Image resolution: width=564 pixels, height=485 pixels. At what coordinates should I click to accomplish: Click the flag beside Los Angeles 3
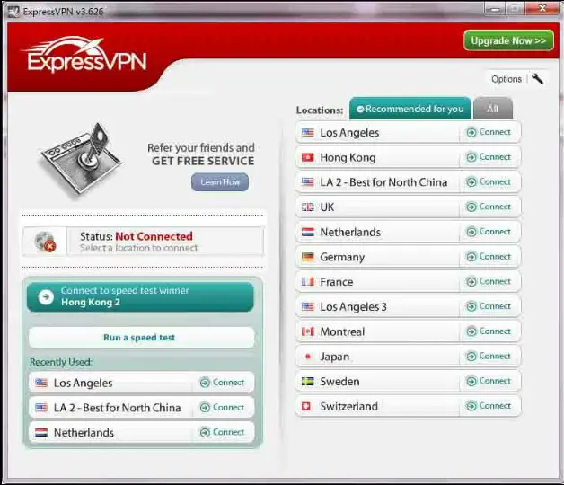pyautogui.click(x=307, y=306)
